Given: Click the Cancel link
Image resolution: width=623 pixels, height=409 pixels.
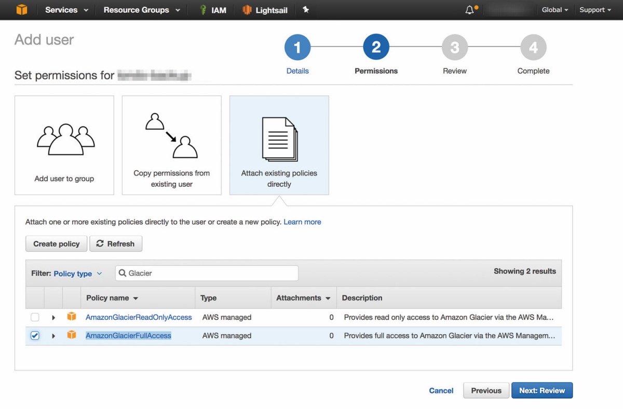Looking at the screenshot, I should coord(441,390).
